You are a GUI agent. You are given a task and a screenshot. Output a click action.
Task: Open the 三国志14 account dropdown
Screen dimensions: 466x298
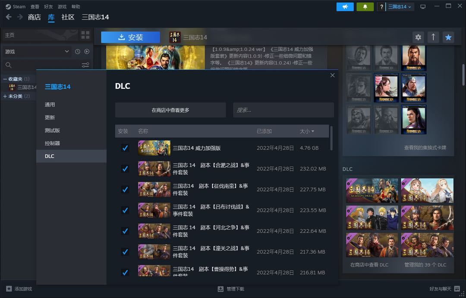click(x=400, y=7)
